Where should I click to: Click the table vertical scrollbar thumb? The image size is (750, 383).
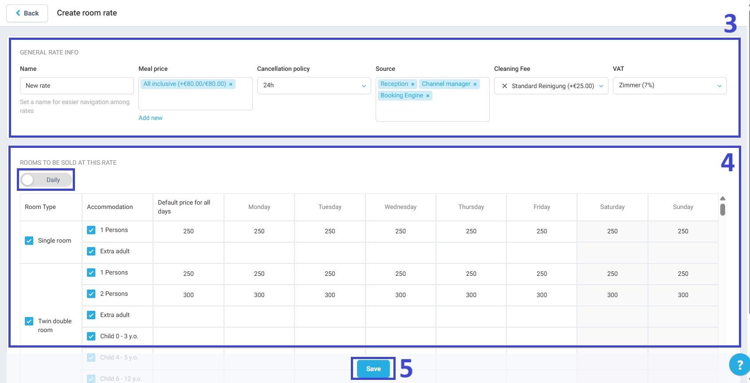[x=723, y=209]
